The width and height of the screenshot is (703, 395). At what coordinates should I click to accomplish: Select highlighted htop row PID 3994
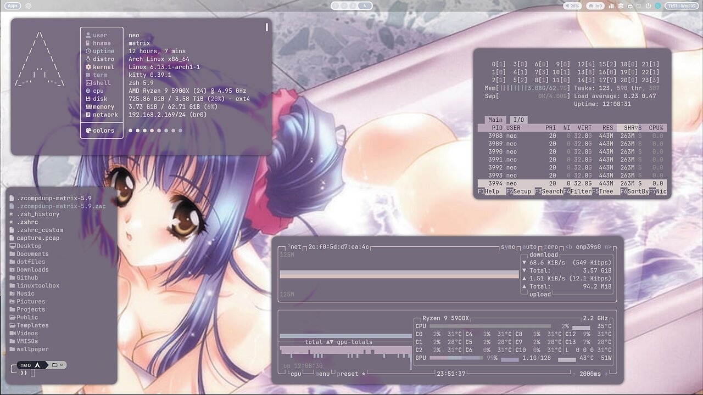[x=572, y=183]
